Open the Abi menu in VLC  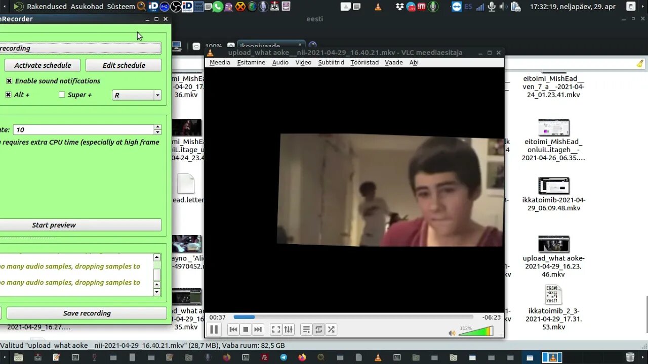coord(414,62)
